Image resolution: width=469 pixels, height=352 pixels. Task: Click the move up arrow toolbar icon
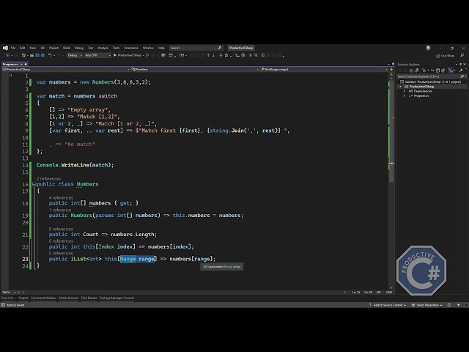click(x=208, y=56)
